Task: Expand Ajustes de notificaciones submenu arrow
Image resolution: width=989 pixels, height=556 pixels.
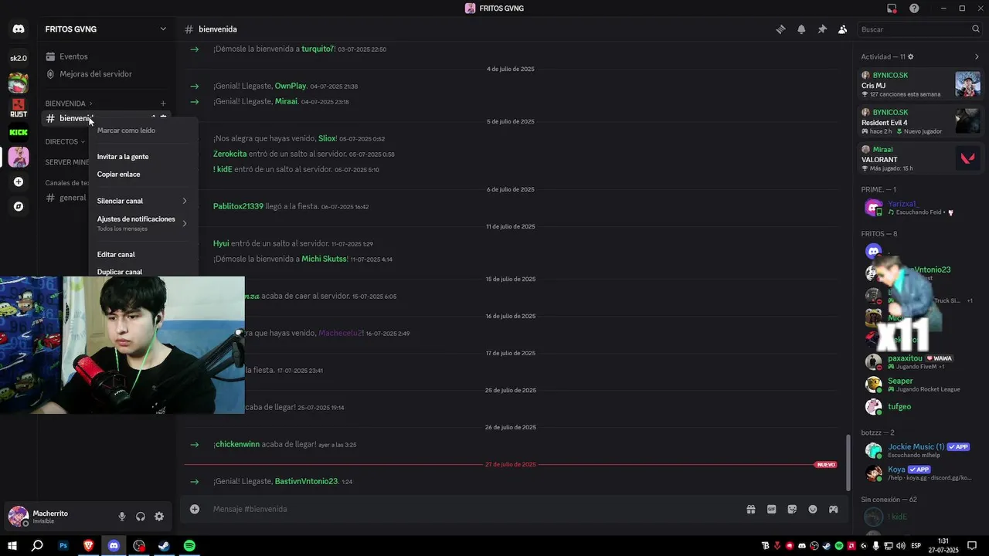Action: [x=185, y=223]
